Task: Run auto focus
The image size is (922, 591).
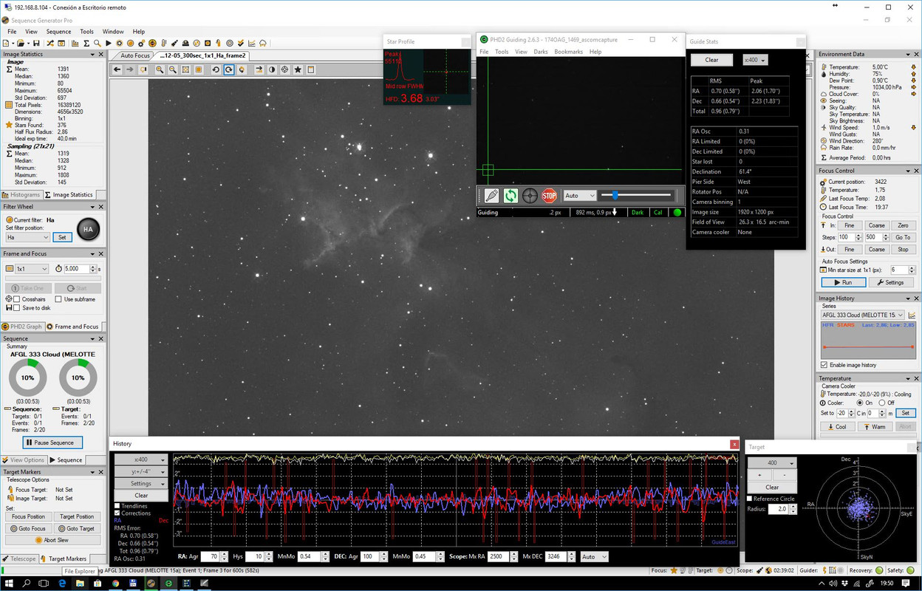Action: click(x=843, y=282)
